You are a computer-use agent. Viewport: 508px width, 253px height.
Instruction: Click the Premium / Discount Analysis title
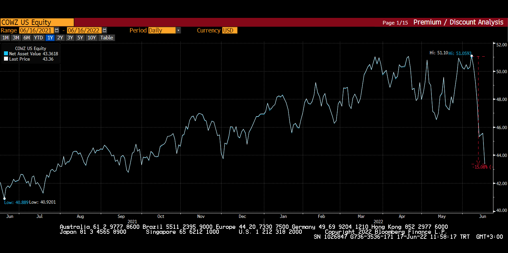click(458, 22)
